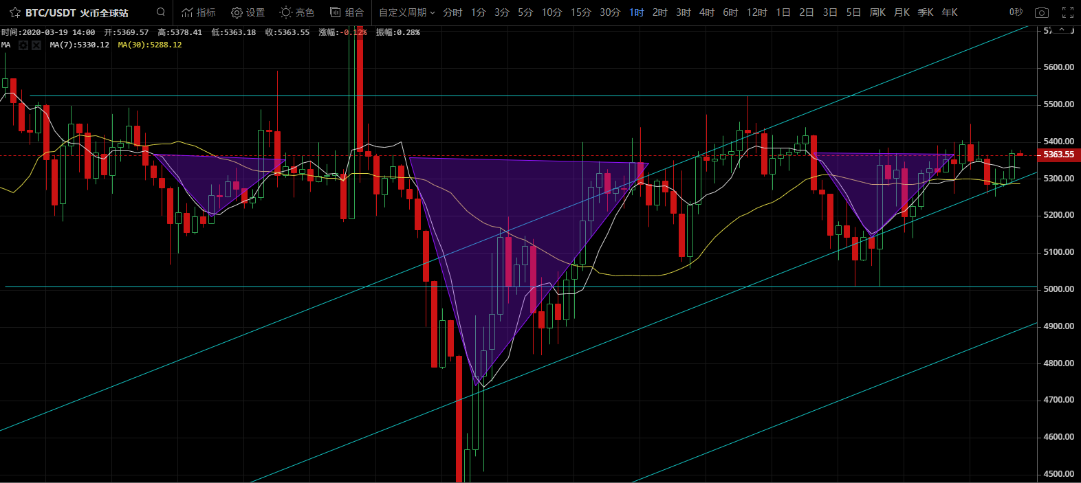Switch to the 6时 interval
The image size is (1081, 483).
(x=730, y=12)
